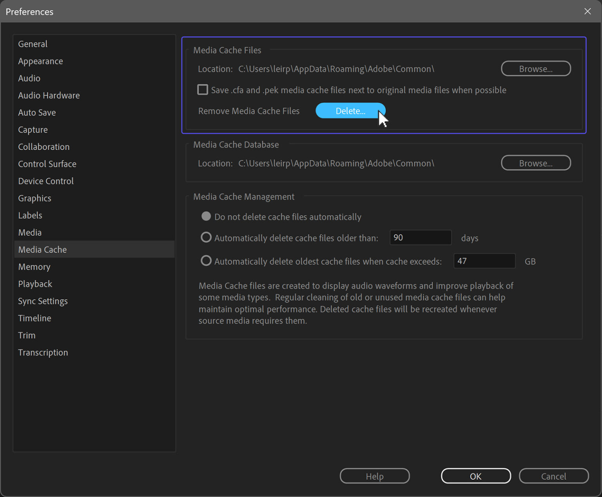602x497 pixels.
Task: Open the Memory preferences
Action: (34, 267)
